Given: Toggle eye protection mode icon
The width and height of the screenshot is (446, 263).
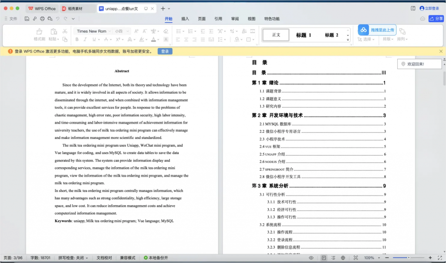Looking at the screenshot, I should pyautogui.click(x=311, y=258).
